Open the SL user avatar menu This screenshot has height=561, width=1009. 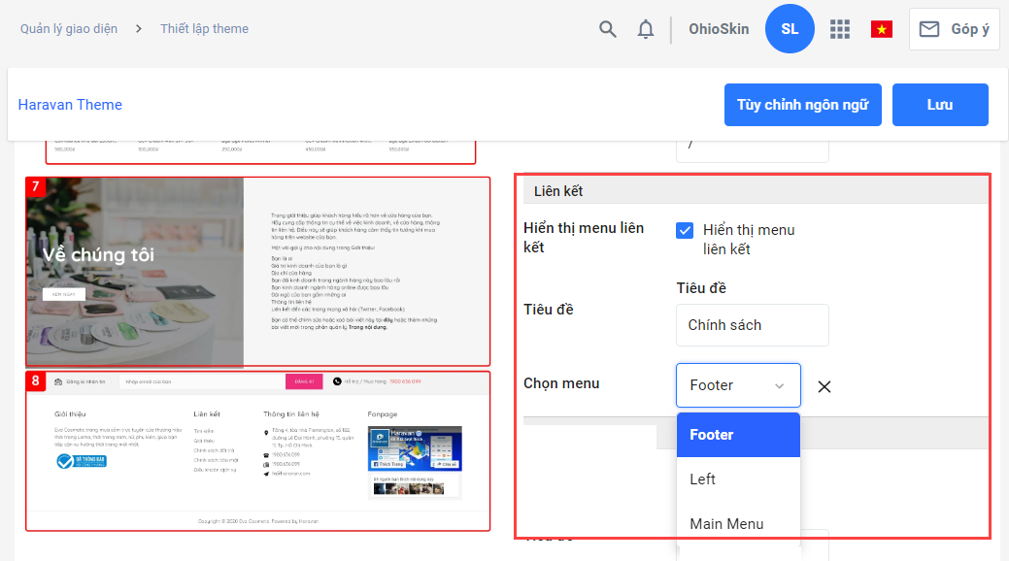(790, 29)
